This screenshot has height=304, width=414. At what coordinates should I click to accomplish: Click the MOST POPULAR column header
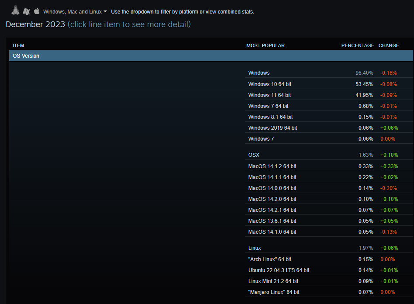click(x=265, y=45)
